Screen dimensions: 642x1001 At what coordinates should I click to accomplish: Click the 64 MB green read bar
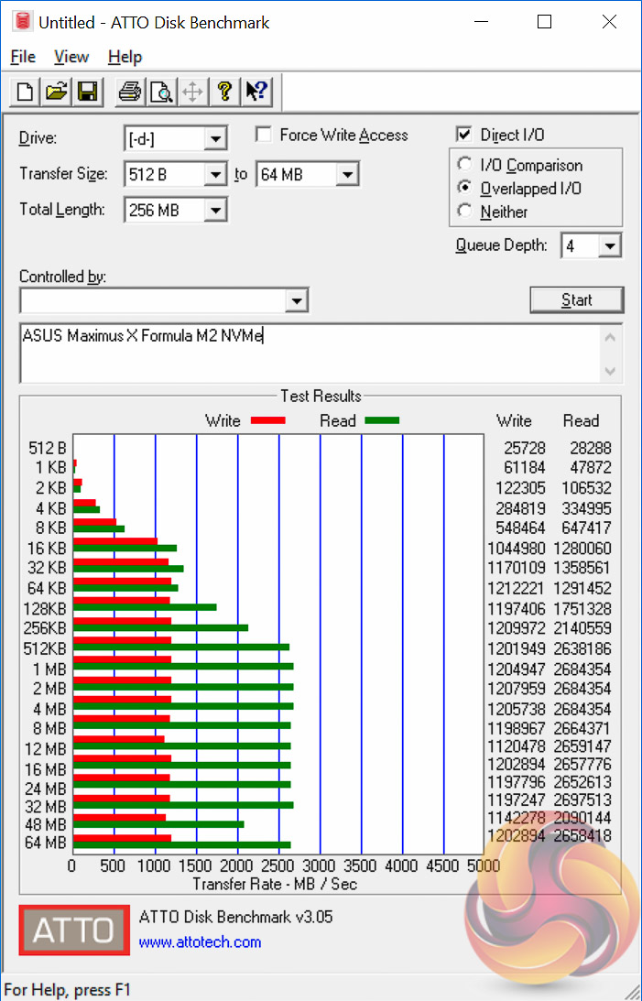[x=182, y=845]
